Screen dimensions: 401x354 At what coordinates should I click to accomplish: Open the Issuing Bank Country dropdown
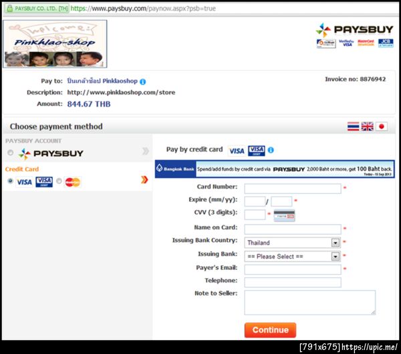(292, 243)
